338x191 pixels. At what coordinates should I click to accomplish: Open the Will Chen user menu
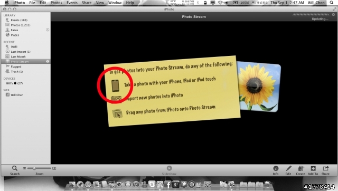tap(316, 3)
